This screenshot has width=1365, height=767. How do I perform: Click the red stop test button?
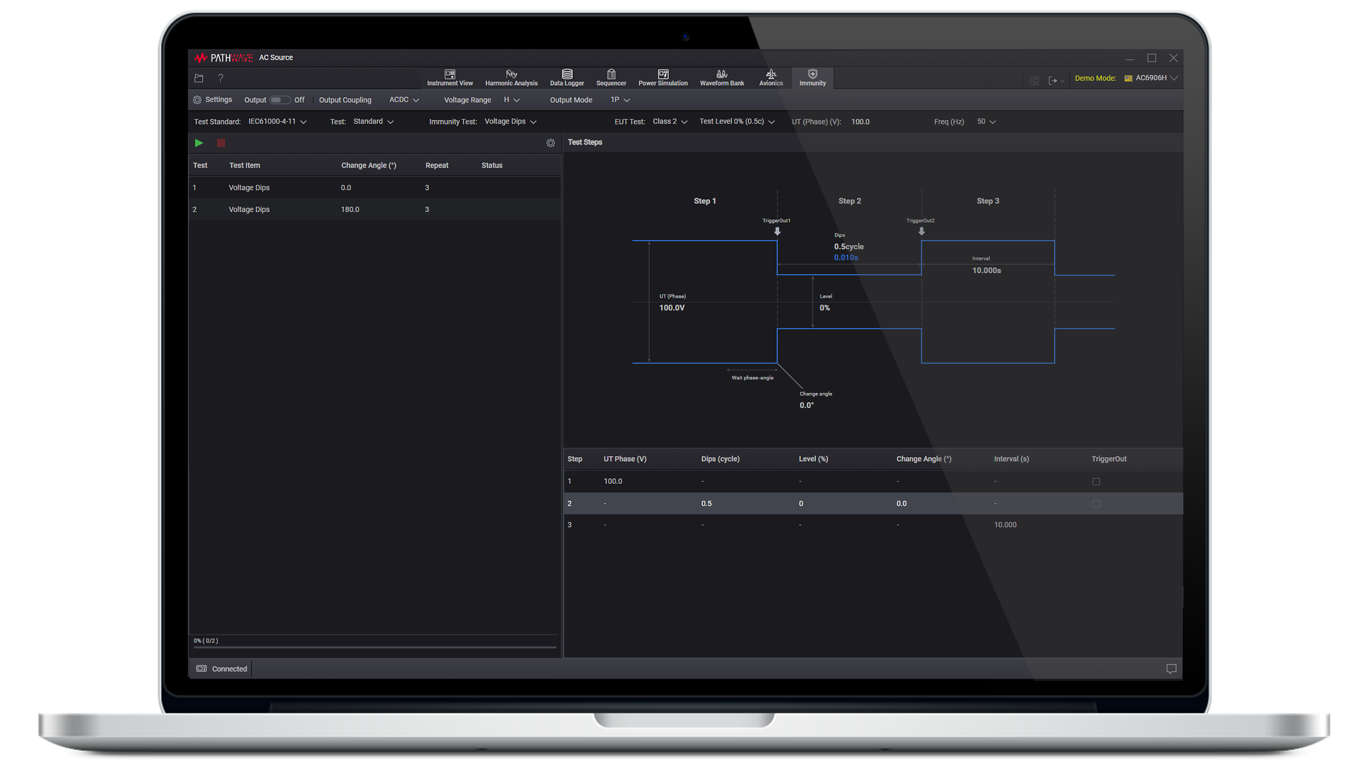(221, 143)
